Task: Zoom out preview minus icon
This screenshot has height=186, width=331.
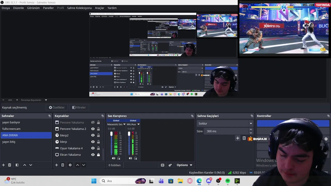Action: point(3,100)
